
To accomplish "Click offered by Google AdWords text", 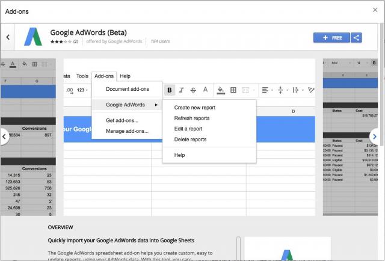I will (114, 41).
